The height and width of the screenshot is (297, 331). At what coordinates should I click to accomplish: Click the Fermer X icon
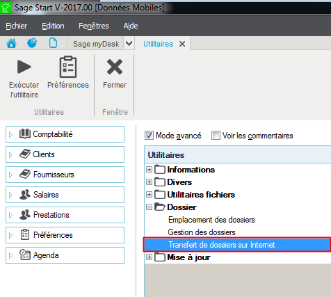115,67
